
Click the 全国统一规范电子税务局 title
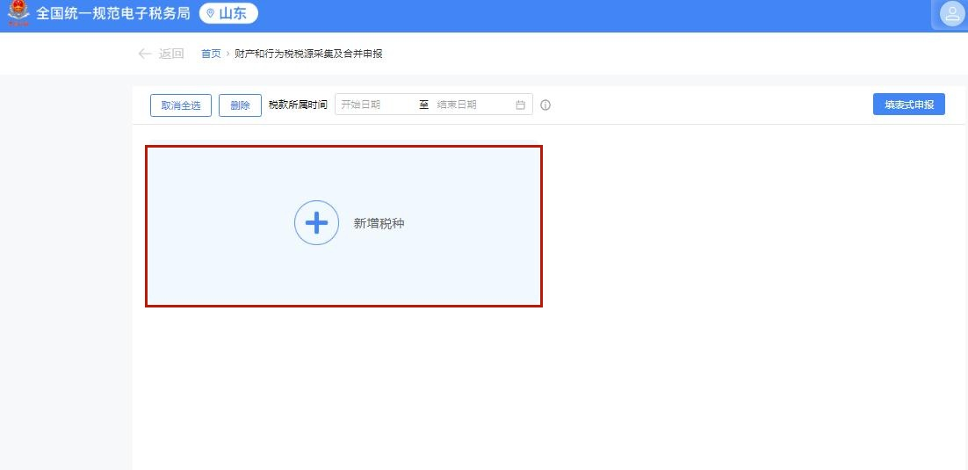point(113,13)
